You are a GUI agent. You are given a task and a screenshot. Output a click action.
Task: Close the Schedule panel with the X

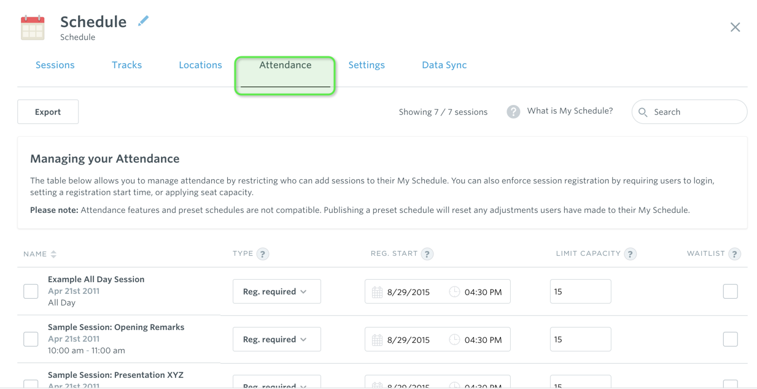tap(735, 27)
